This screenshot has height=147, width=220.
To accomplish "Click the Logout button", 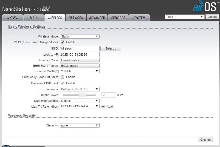I will click(212, 17).
